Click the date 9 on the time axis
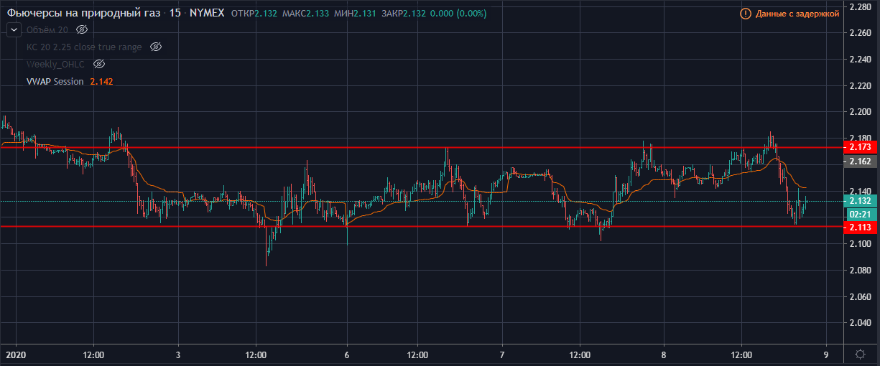 (x=826, y=355)
